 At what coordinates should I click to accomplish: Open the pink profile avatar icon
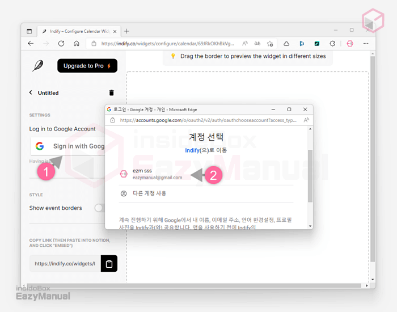(350, 44)
